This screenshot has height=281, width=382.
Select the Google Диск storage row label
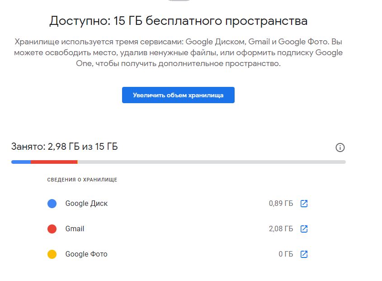(86, 204)
